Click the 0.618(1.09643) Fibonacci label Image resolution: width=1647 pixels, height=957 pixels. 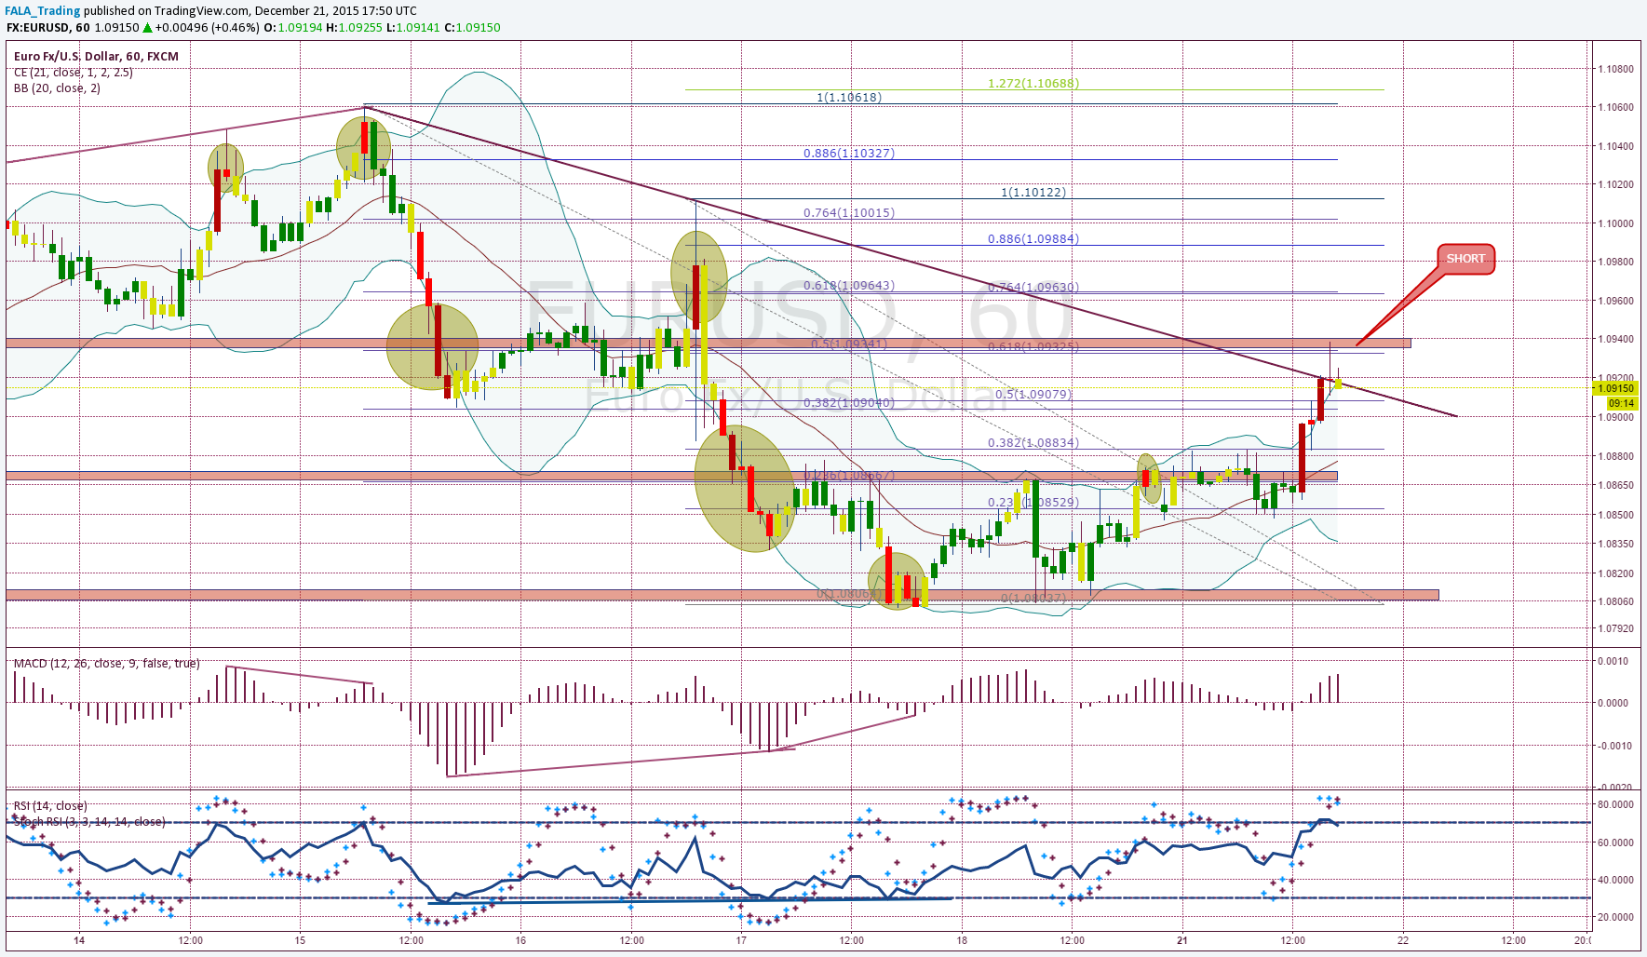click(849, 285)
